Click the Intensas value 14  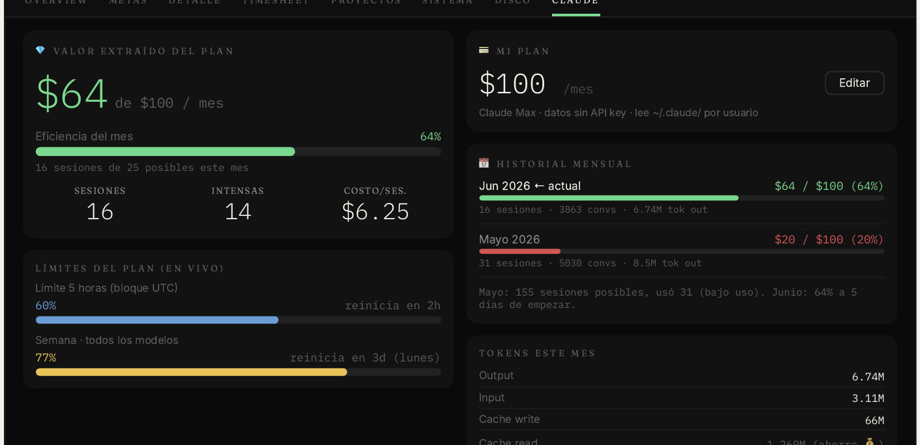click(238, 211)
